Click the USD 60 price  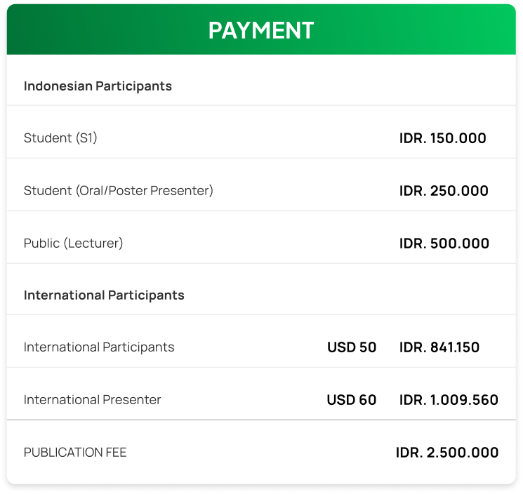(352, 400)
